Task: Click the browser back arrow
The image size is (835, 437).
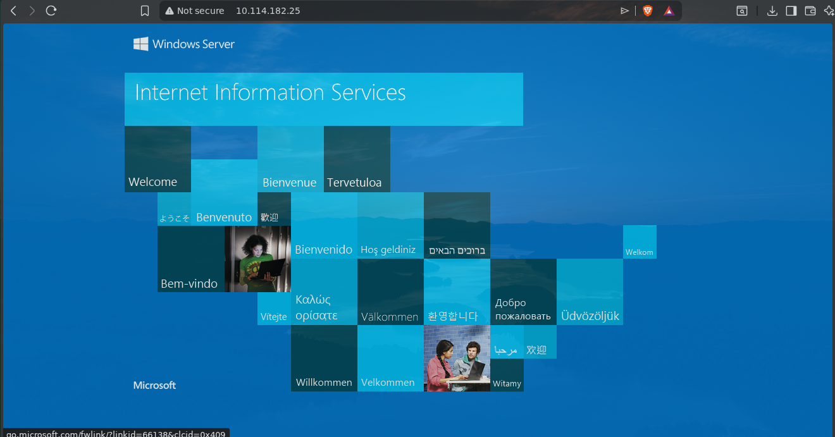Action: pos(13,11)
